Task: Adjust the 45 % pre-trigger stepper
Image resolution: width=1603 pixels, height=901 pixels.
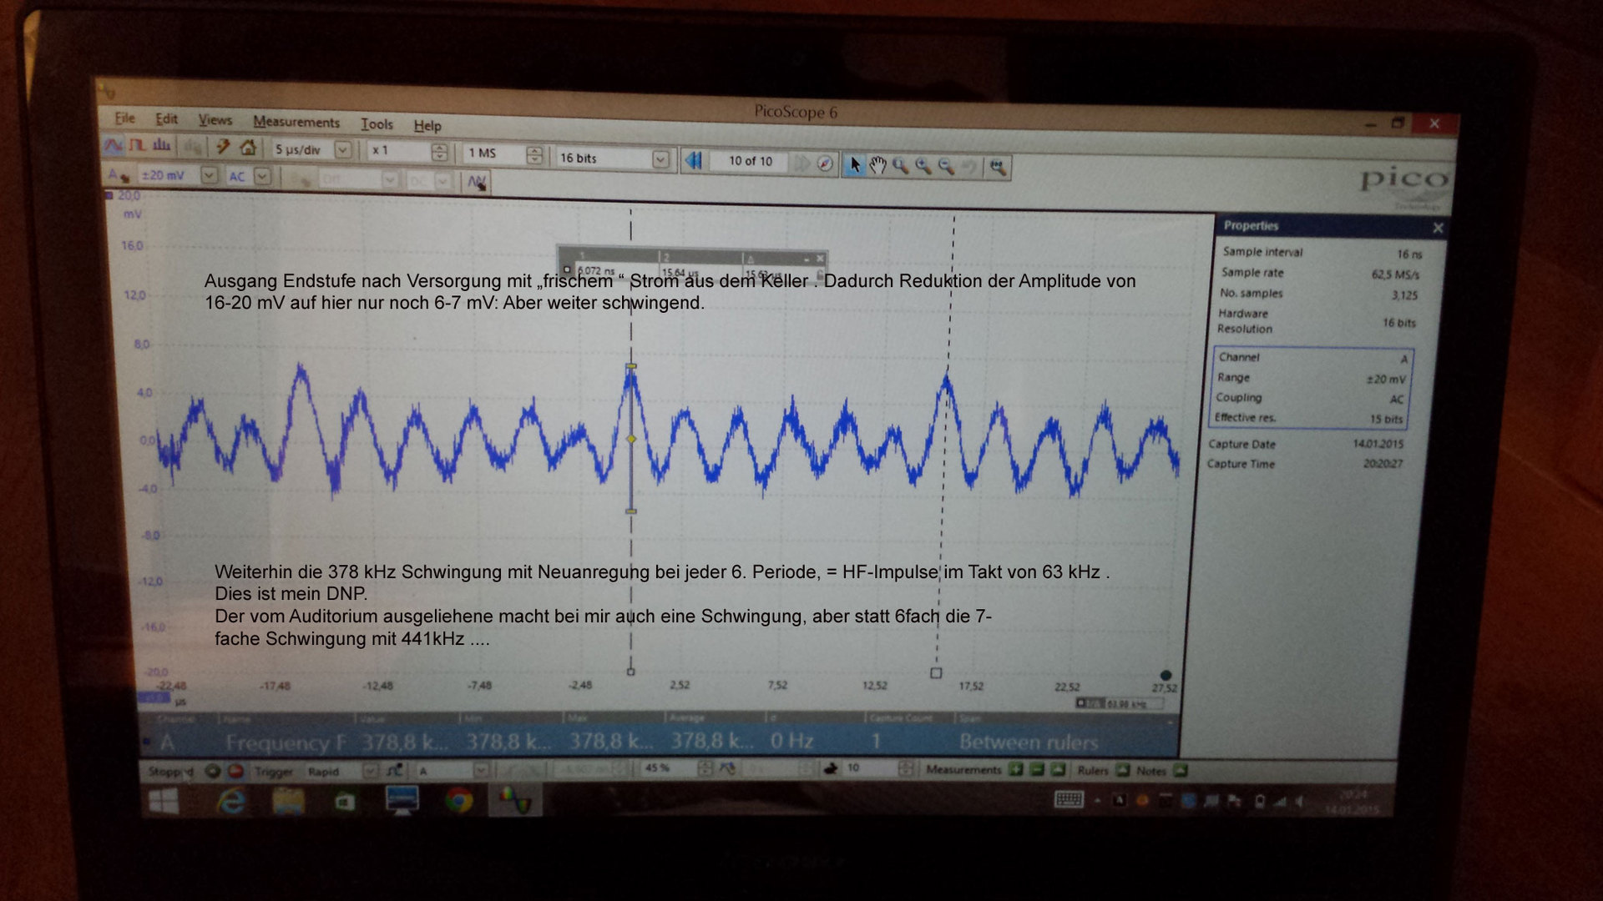Action: point(705,768)
